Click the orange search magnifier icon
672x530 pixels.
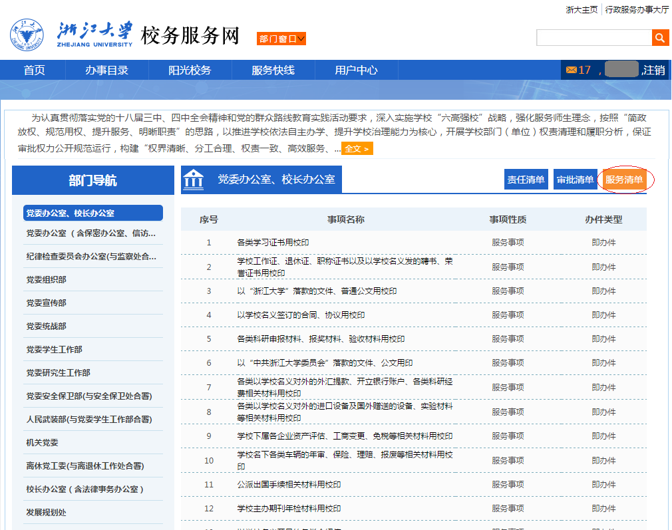pyautogui.click(x=660, y=38)
